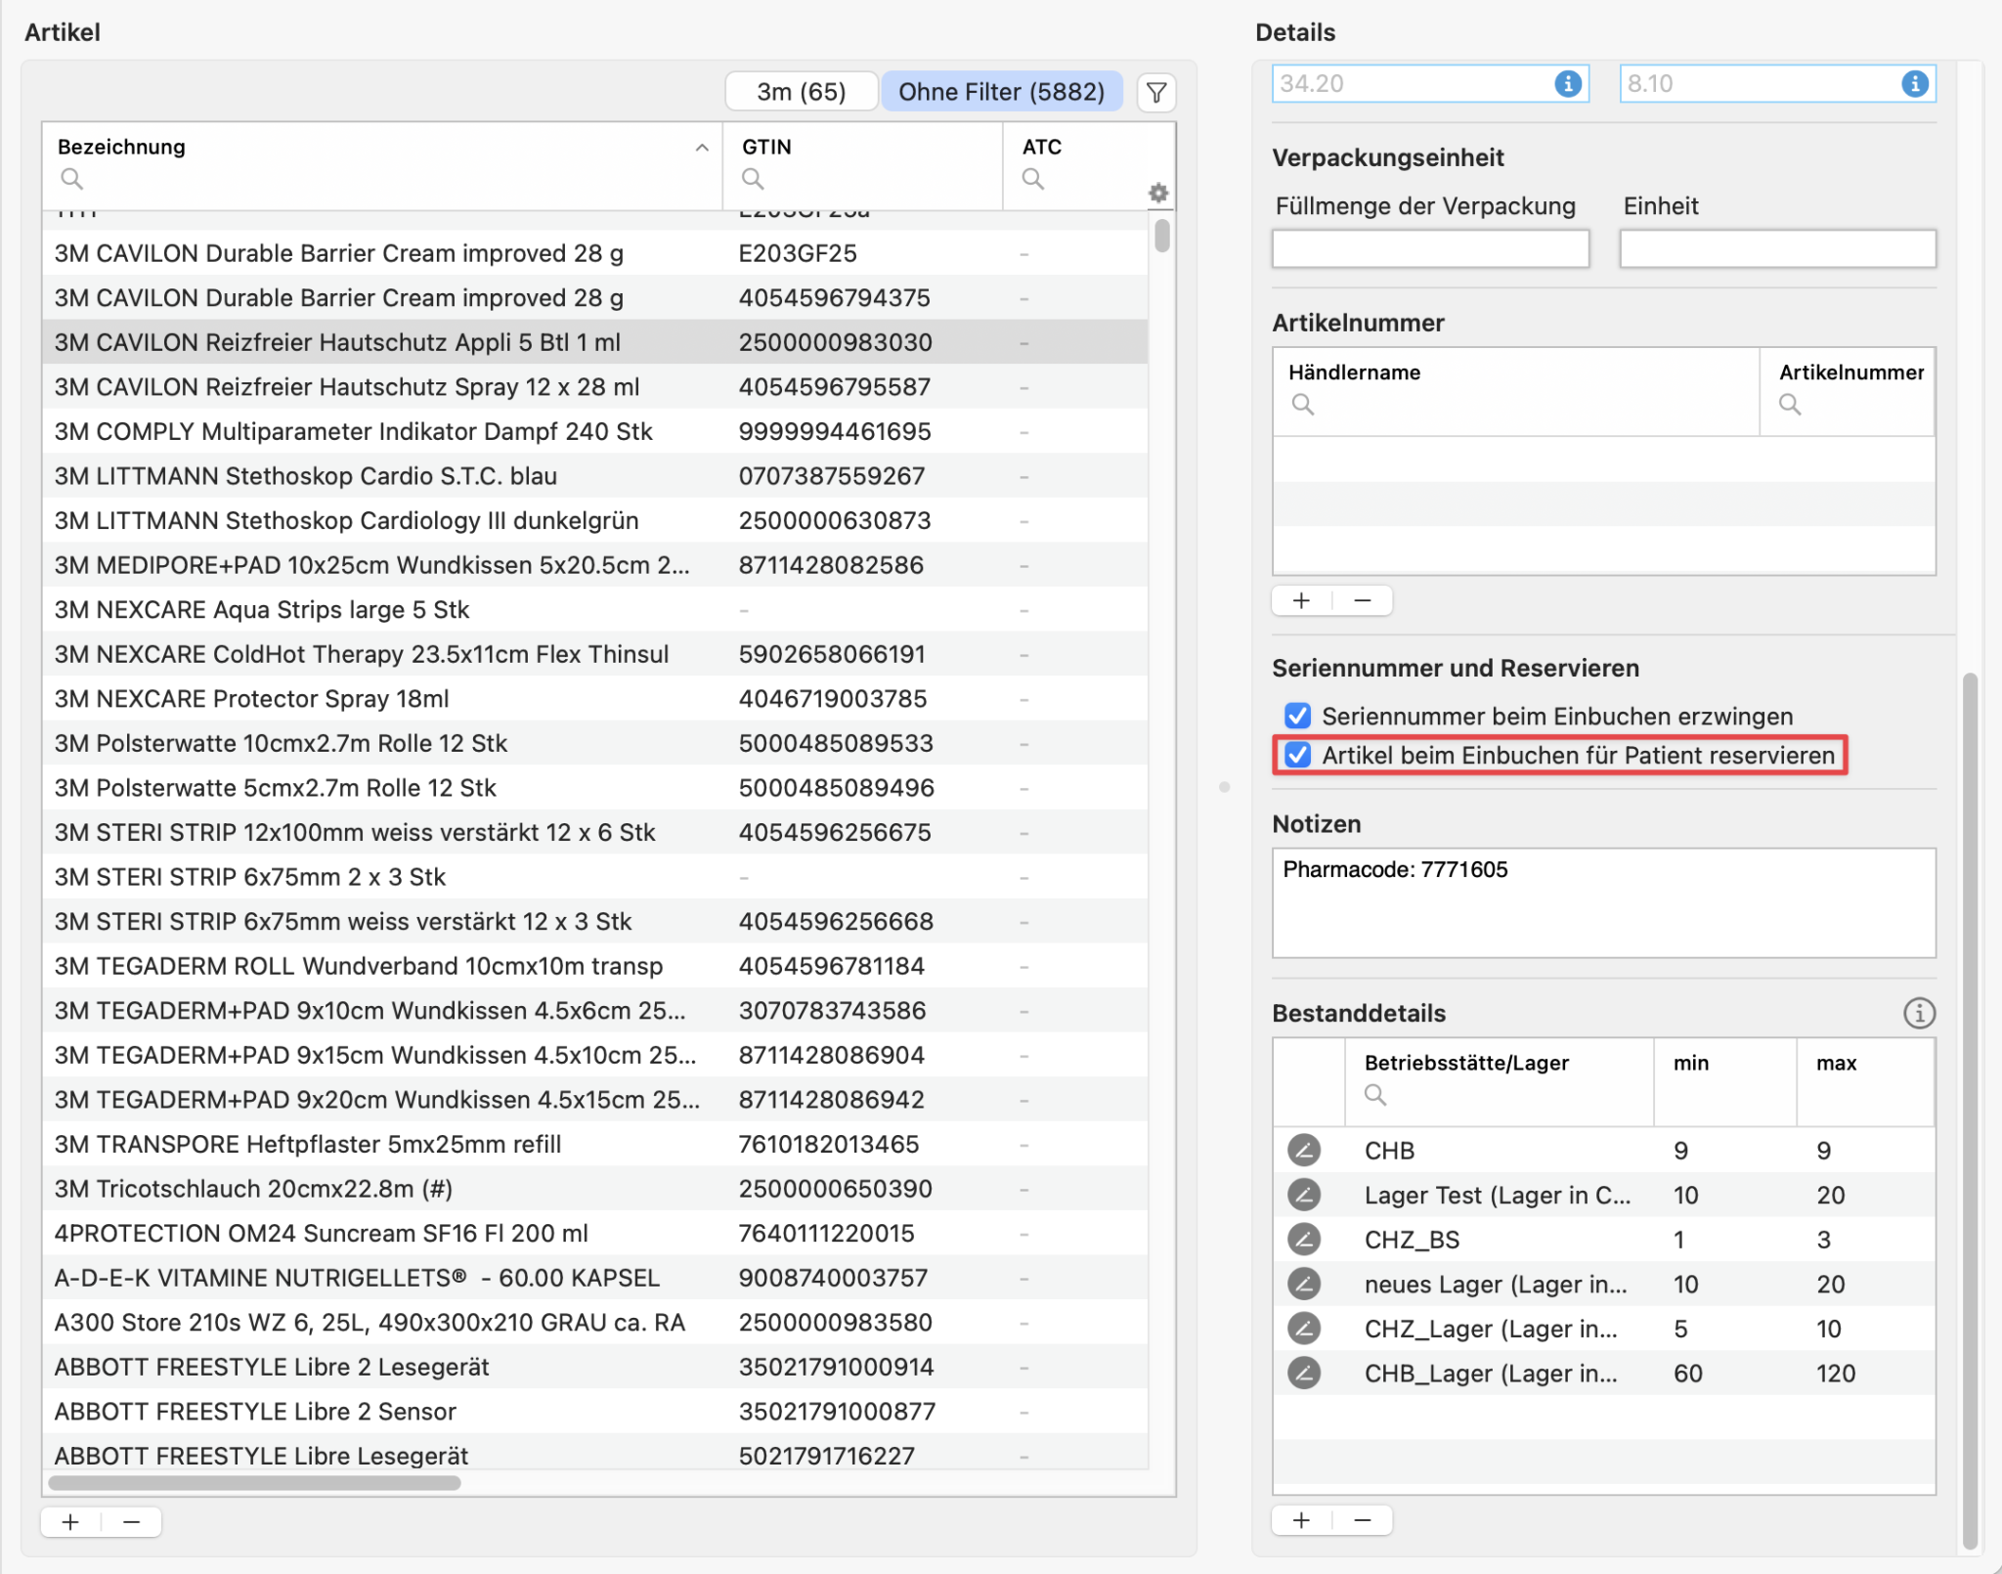Click the Einheit input field

1777,248
